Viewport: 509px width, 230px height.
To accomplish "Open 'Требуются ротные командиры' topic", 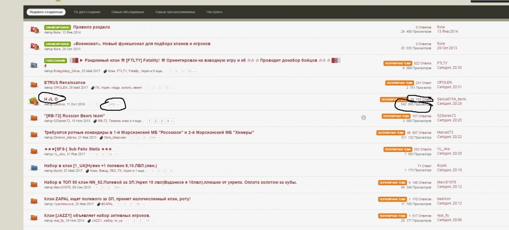I will 149,132.
